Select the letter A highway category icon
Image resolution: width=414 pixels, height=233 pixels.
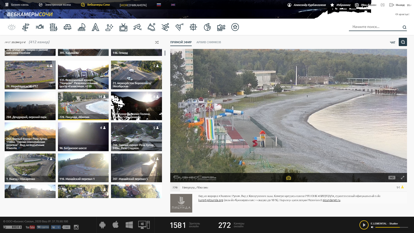point(95,27)
